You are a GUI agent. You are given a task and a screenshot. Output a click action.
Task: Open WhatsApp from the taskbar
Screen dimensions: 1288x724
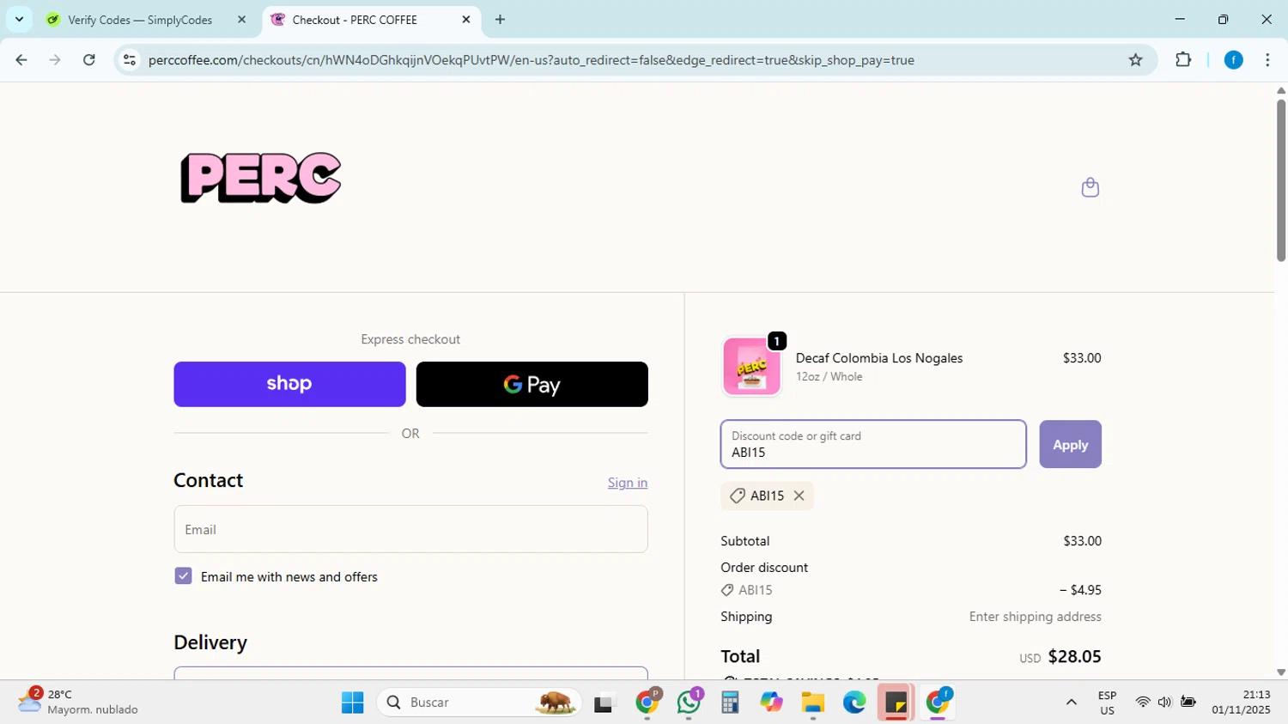point(689,703)
